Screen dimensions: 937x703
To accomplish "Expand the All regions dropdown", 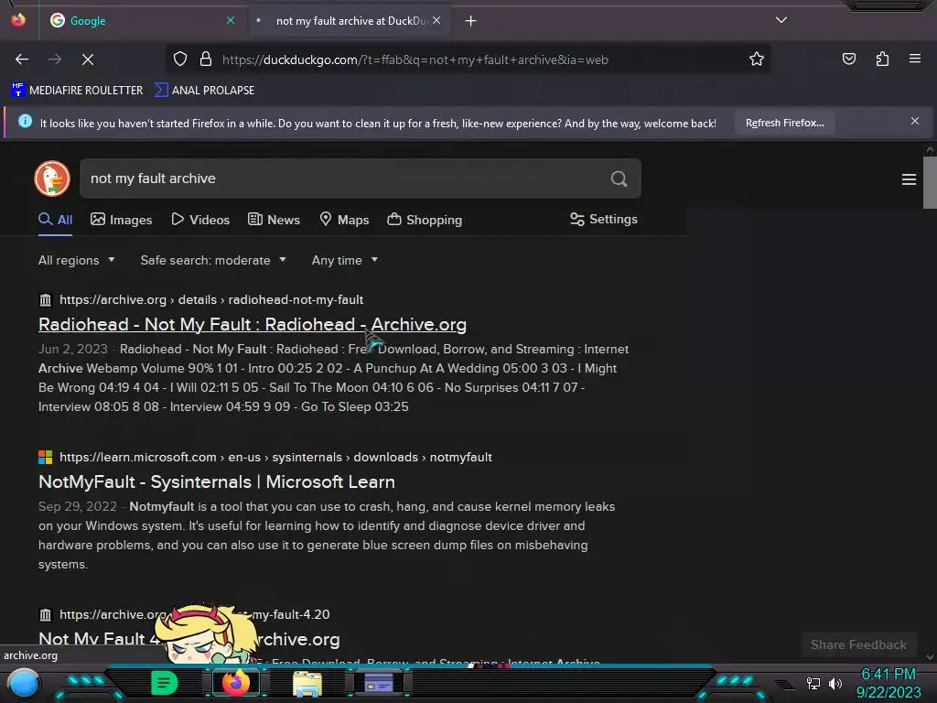I will 77,260.
